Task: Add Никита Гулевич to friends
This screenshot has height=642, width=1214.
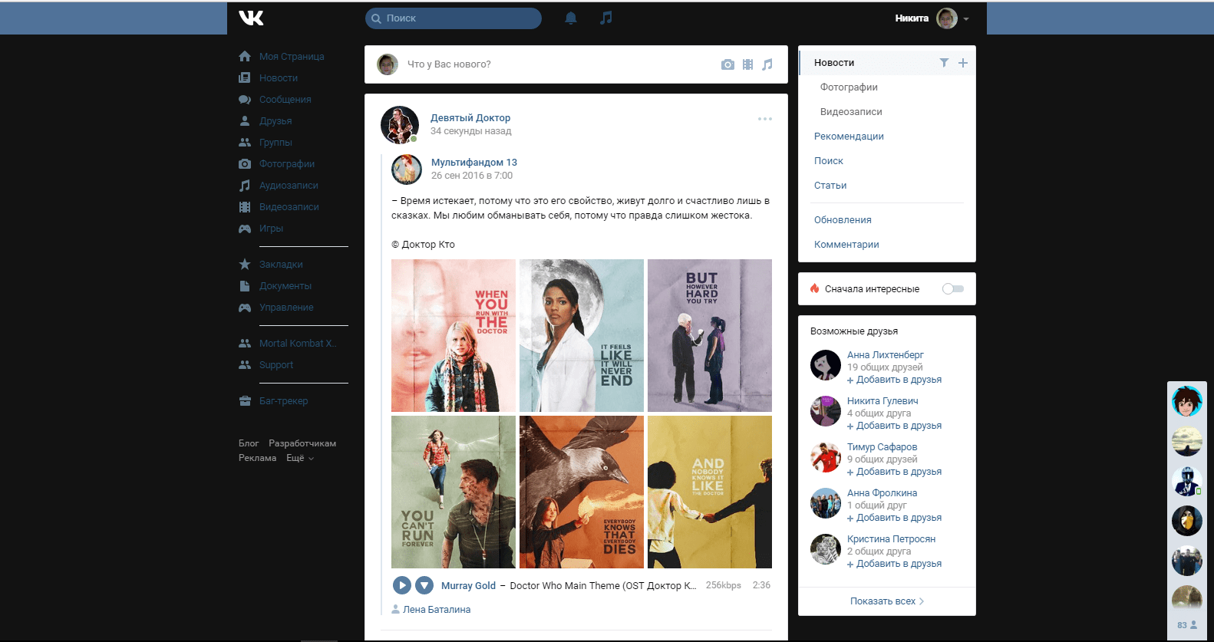Action: coord(895,426)
